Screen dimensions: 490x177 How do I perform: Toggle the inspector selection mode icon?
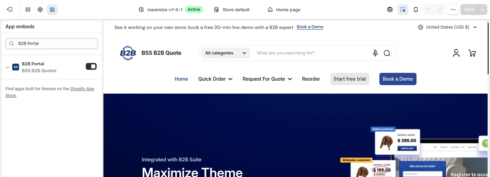[403, 10]
